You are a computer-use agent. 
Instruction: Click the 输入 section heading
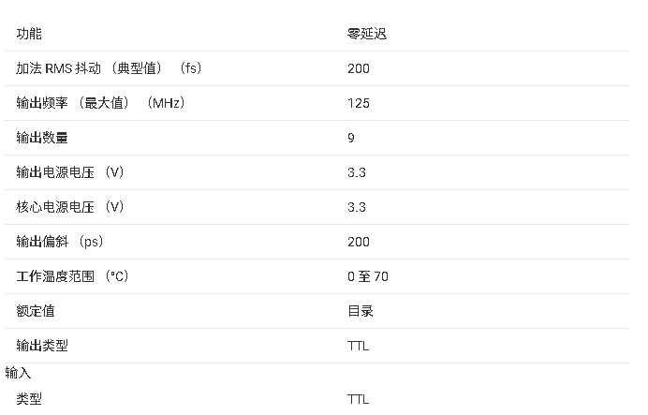[x=19, y=373]
